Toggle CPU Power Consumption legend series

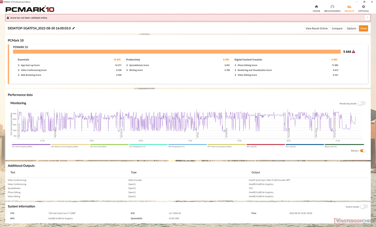point(227,146)
